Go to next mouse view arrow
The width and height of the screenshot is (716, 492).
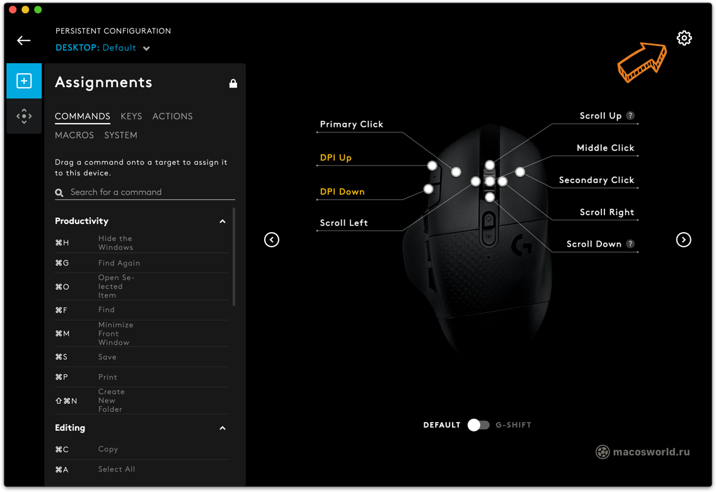click(683, 239)
